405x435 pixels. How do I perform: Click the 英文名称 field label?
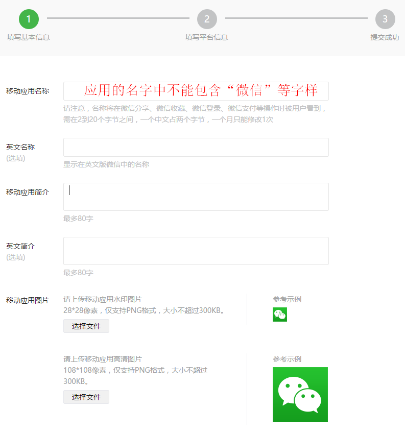pyautogui.click(x=20, y=147)
